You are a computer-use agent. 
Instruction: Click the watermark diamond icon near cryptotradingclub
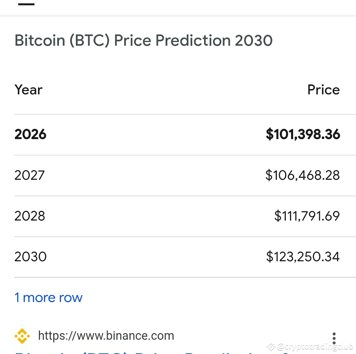[271, 347]
